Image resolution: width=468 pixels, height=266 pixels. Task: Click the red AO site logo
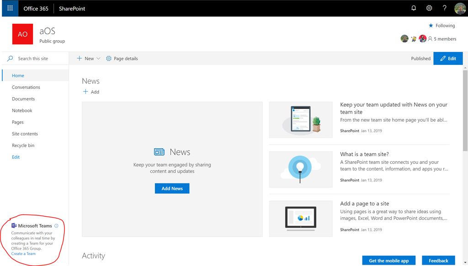tap(23, 34)
